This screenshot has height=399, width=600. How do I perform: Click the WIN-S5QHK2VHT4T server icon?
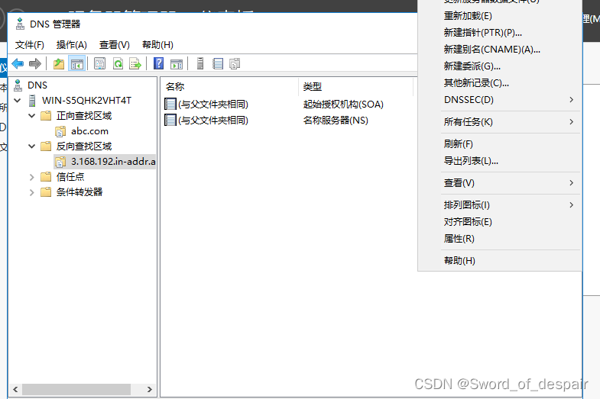click(32, 101)
